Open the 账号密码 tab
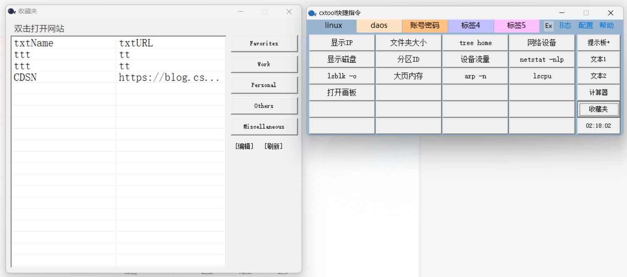This screenshot has width=627, height=277. (x=425, y=25)
